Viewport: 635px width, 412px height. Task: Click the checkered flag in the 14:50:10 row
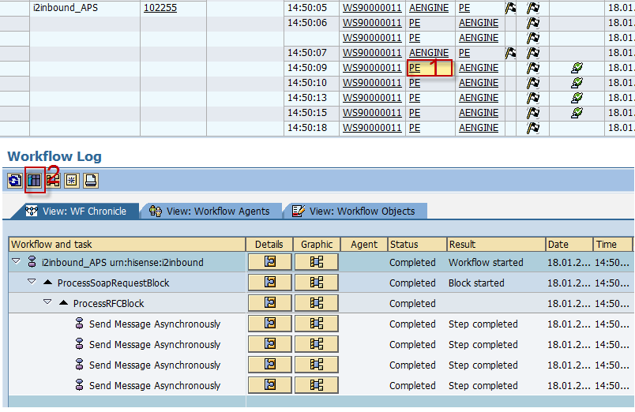[x=533, y=83]
